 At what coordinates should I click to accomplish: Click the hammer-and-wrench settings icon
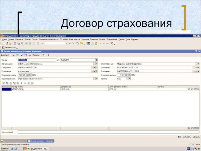pyautogui.click(x=112, y=43)
